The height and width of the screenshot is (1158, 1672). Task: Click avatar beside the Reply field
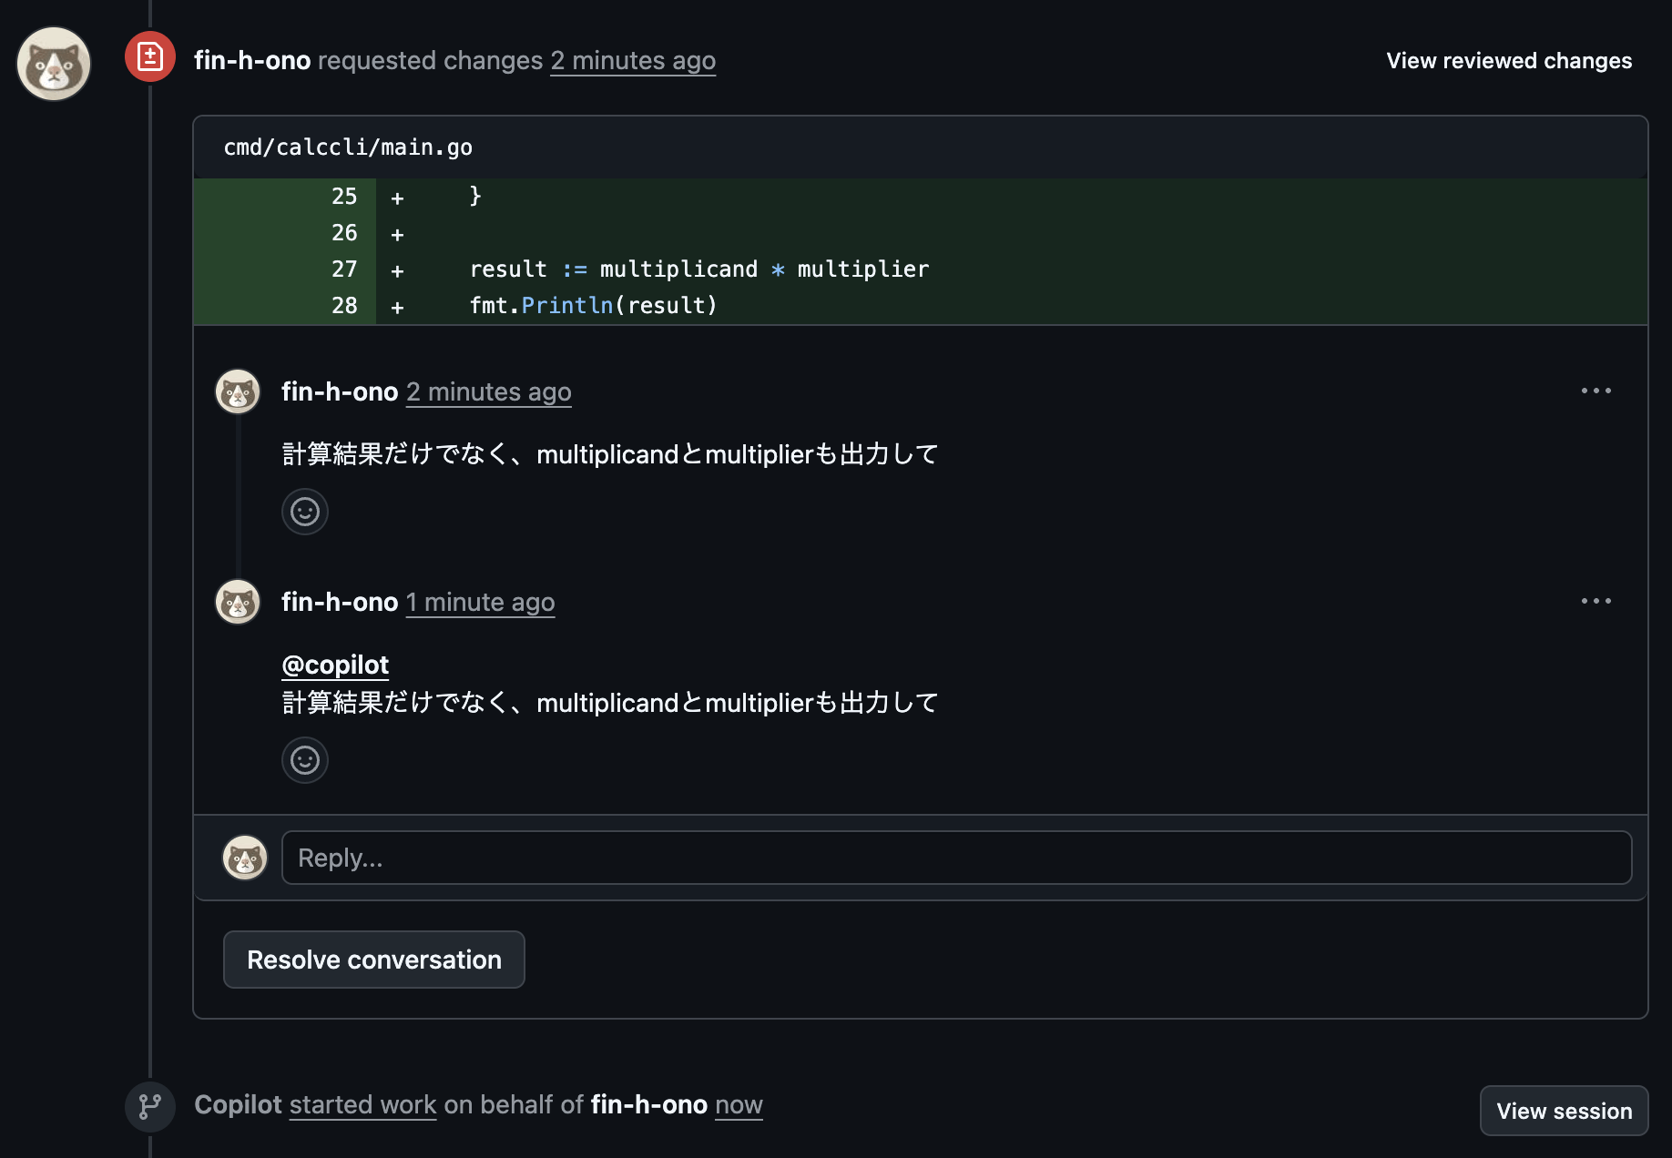245,858
